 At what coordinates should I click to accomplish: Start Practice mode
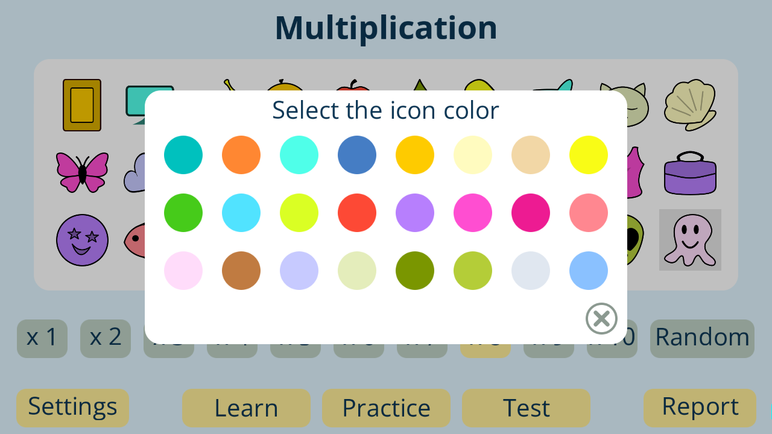386,408
